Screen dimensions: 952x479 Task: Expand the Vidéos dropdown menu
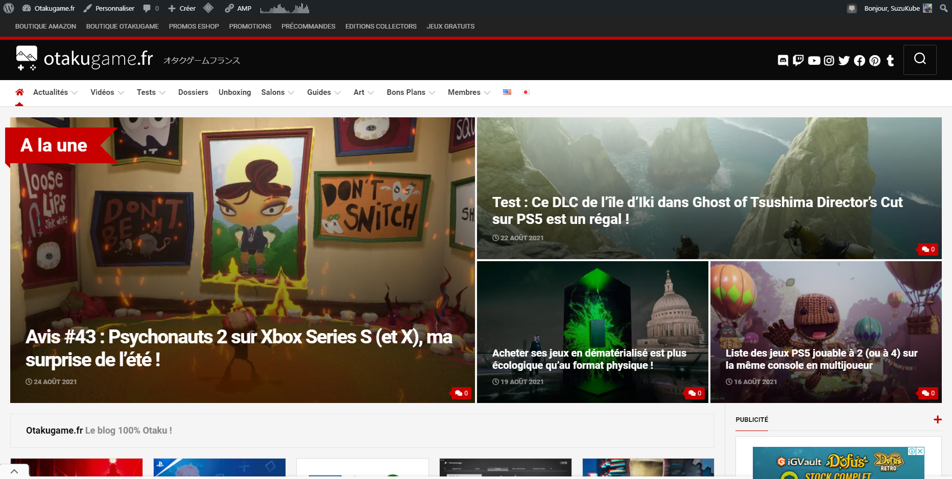(x=107, y=92)
